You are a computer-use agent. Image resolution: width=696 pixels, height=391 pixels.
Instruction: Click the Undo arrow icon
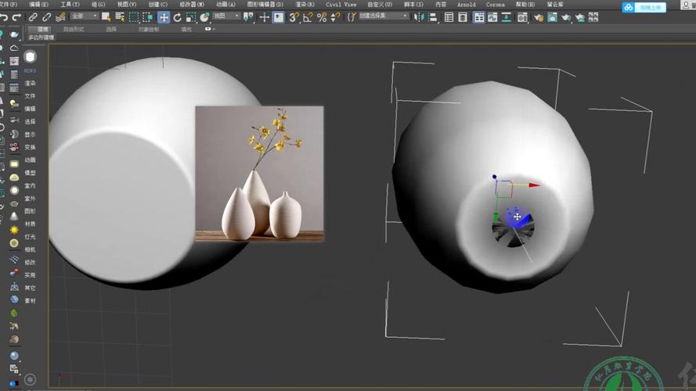[x=4, y=17]
